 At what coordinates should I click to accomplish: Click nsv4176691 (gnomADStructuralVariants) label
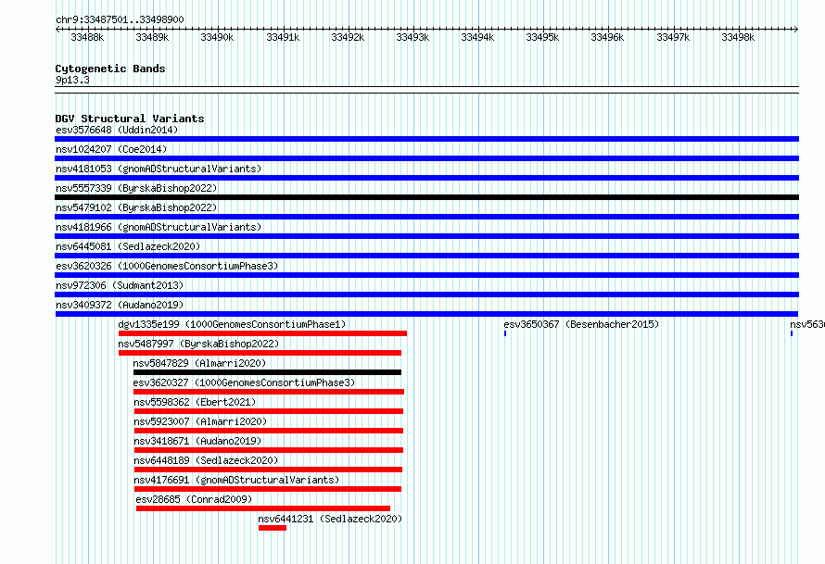point(236,480)
